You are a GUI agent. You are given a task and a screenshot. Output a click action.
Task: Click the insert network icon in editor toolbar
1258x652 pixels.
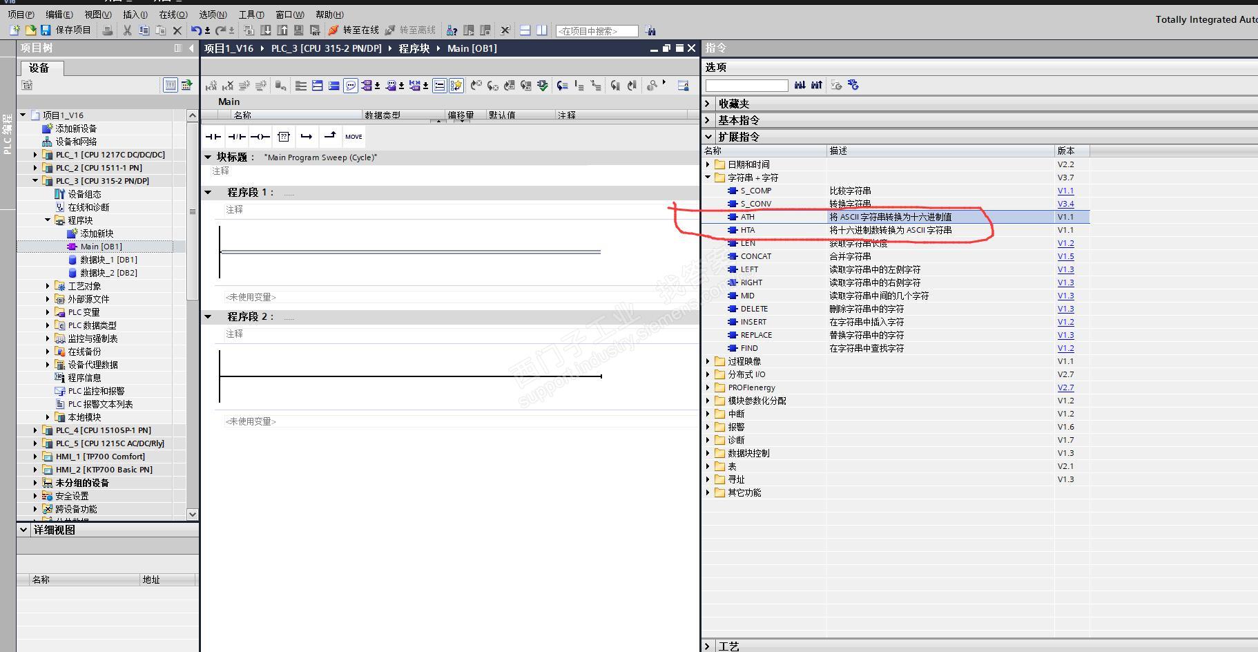tap(211, 86)
